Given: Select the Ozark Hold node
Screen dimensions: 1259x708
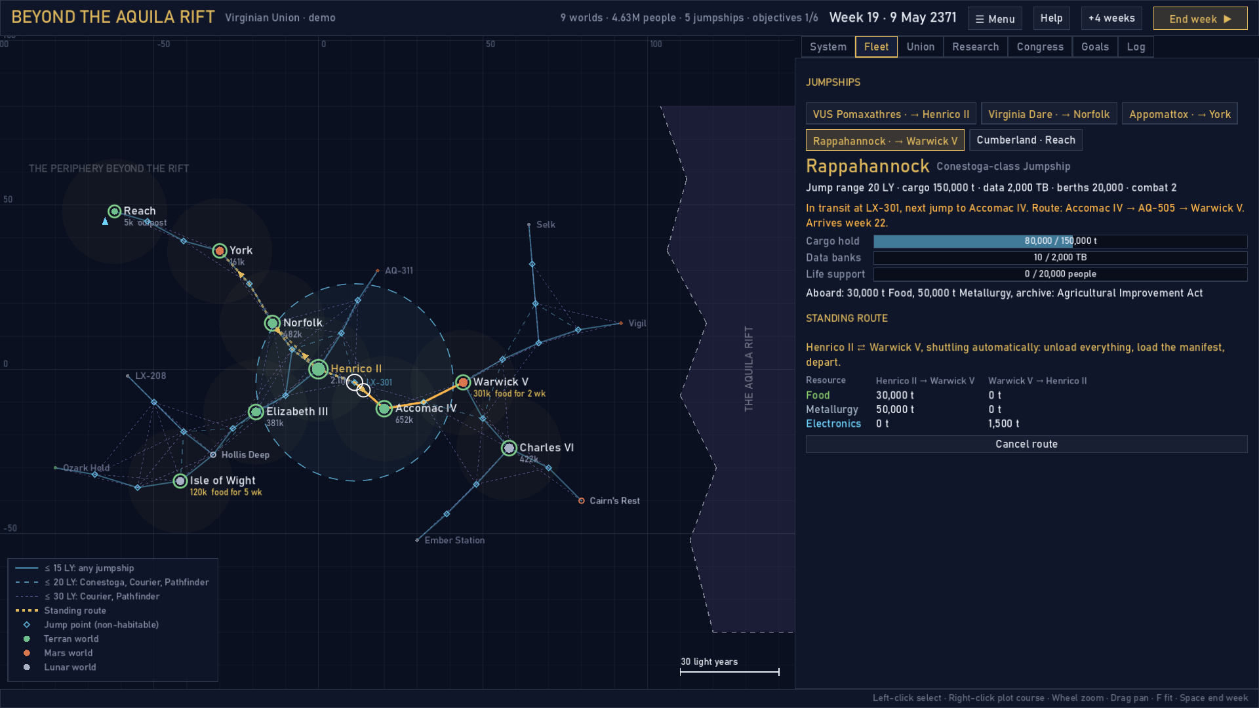Looking at the screenshot, I should [x=55, y=467].
